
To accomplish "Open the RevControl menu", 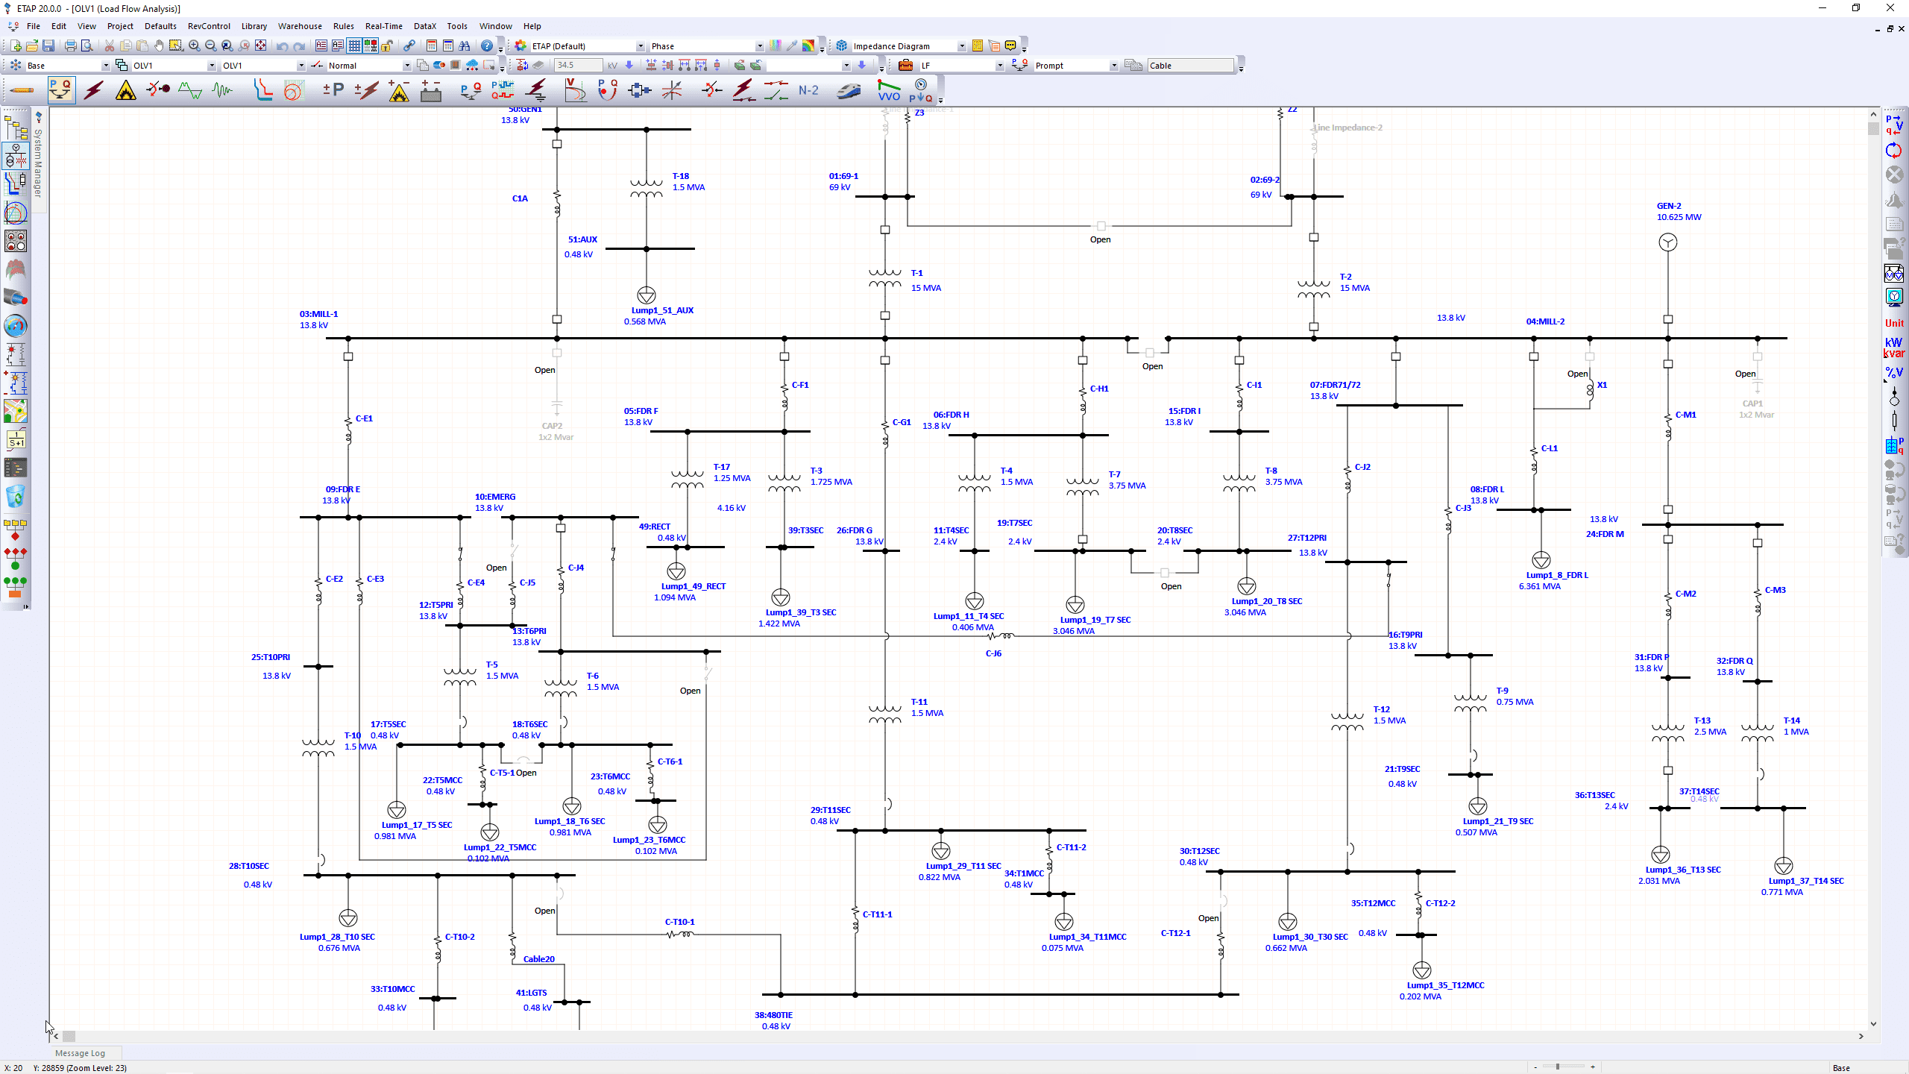I will point(208,26).
